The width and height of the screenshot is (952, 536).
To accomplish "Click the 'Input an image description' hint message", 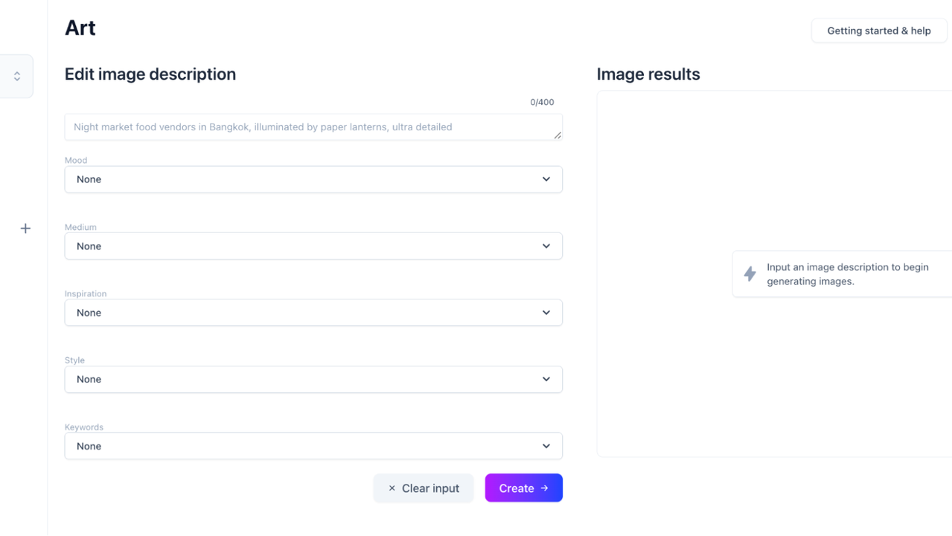I will pos(847,274).
